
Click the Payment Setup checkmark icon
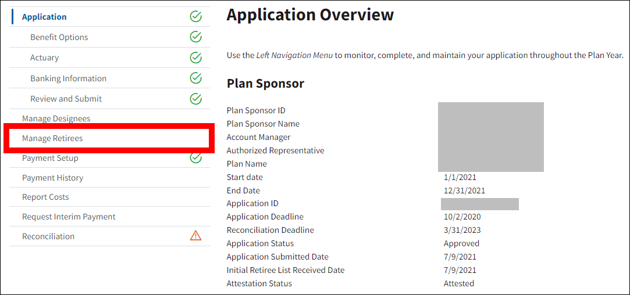pos(195,158)
